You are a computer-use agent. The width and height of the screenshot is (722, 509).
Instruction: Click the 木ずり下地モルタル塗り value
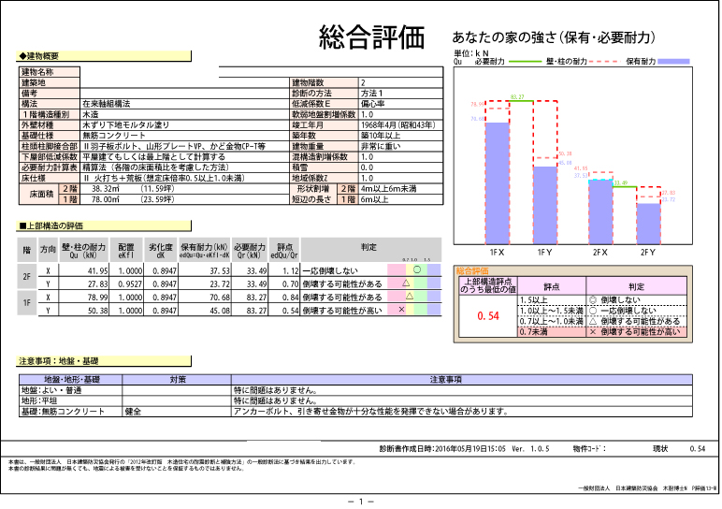tap(125, 125)
